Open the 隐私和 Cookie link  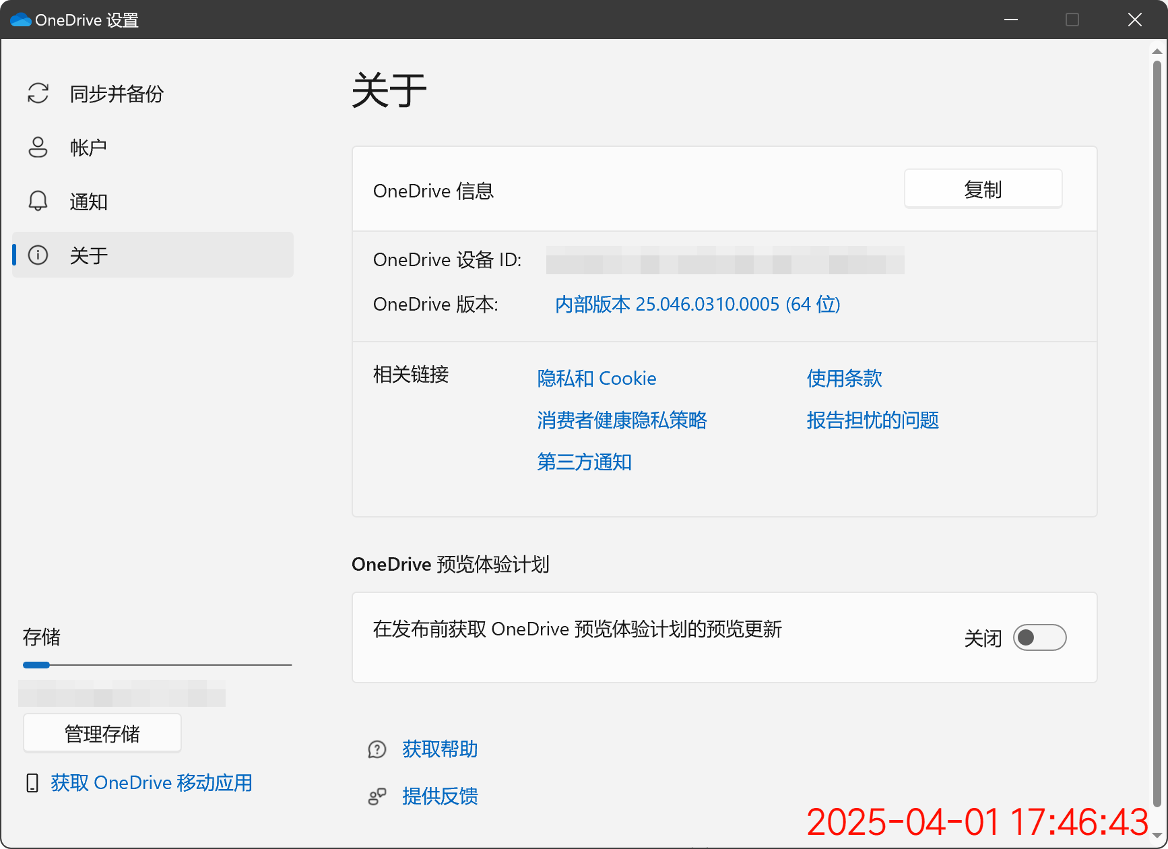[x=597, y=379]
